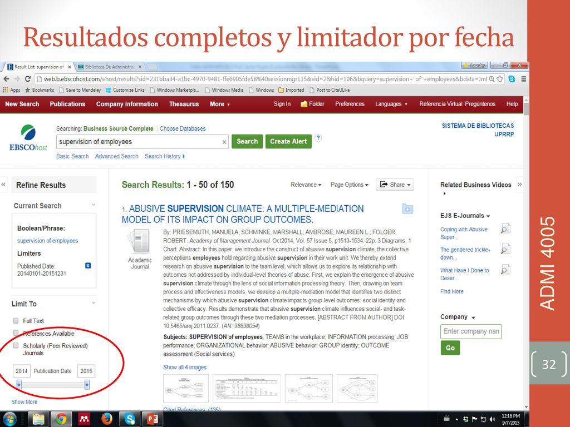Click the Show More link
This screenshot has height=427, width=570.
click(x=24, y=402)
